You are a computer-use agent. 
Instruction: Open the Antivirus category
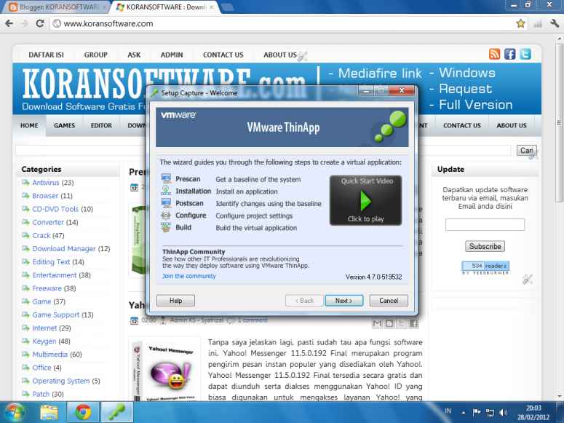pyautogui.click(x=46, y=183)
